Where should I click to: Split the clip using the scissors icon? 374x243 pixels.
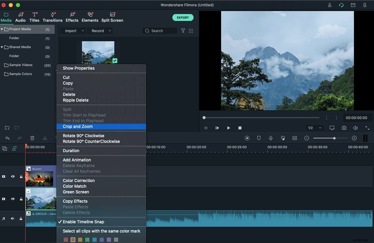point(45,138)
